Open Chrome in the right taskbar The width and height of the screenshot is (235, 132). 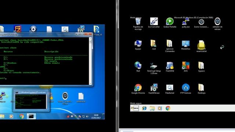point(168,108)
